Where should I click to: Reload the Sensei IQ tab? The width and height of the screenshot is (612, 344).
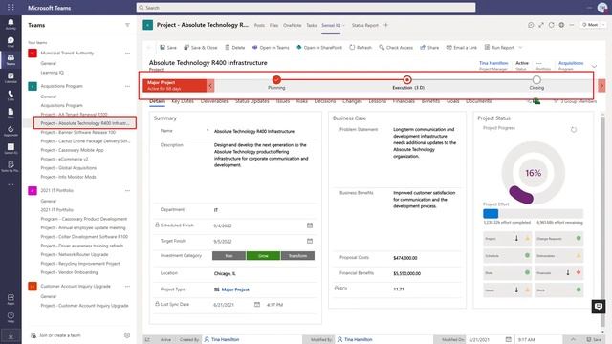[x=551, y=25]
